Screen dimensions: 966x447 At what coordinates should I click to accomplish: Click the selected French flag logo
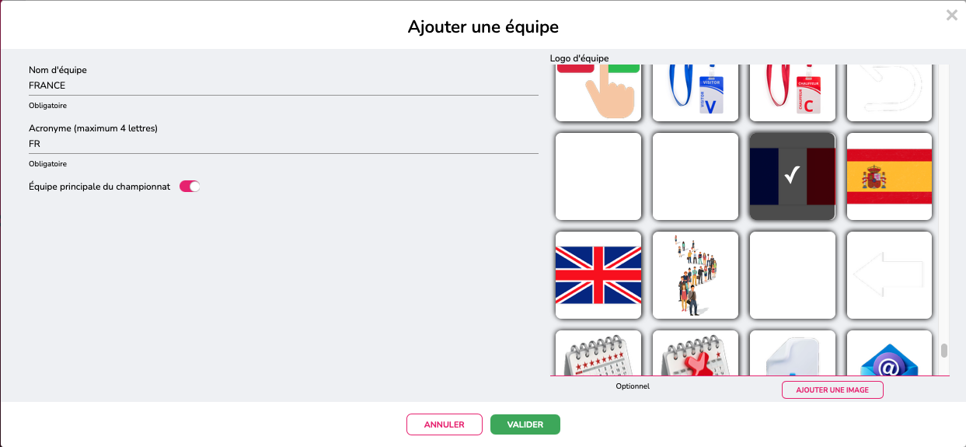(792, 176)
